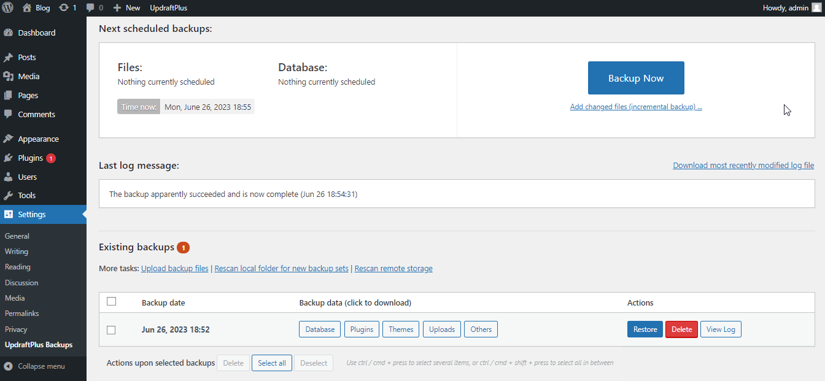Click the Dashboard gauge icon
This screenshot has height=381, width=825.
pyautogui.click(x=8, y=33)
